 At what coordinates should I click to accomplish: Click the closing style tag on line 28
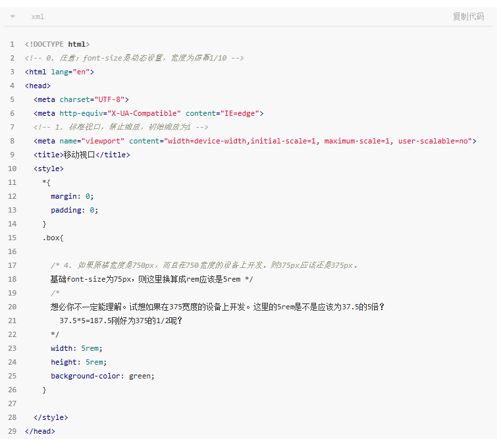(x=51, y=417)
